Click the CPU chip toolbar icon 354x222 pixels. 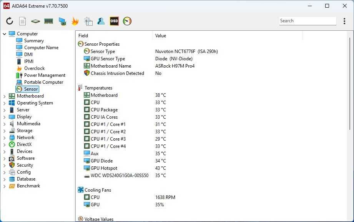(x=35, y=21)
